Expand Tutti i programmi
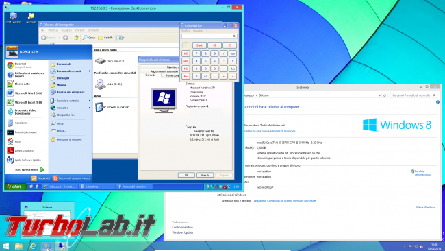The image size is (445, 251). pyautogui.click(x=29, y=169)
